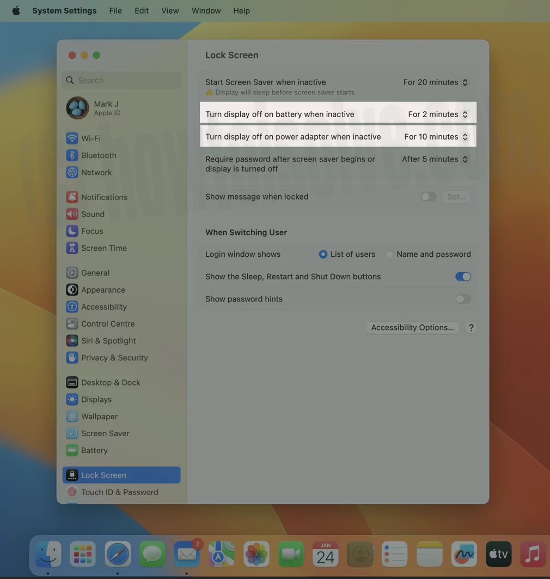
Task: Open Wi-Fi settings from the sidebar
Action: (91, 138)
